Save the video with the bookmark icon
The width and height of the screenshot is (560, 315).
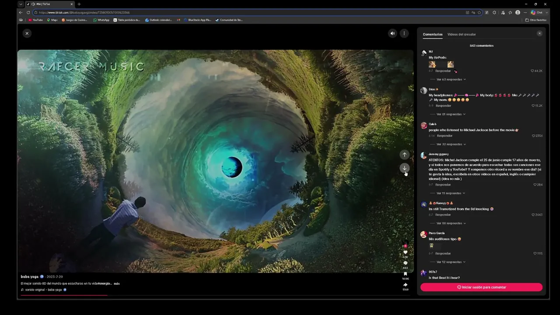(405, 274)
